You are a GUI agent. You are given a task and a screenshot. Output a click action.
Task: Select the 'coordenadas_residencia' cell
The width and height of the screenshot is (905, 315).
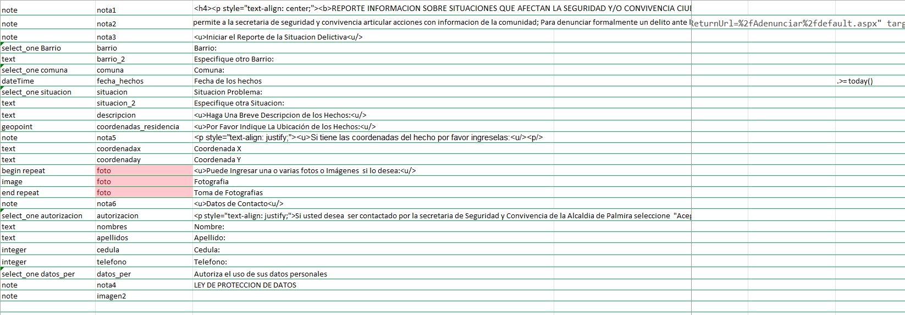pos(144,126)
